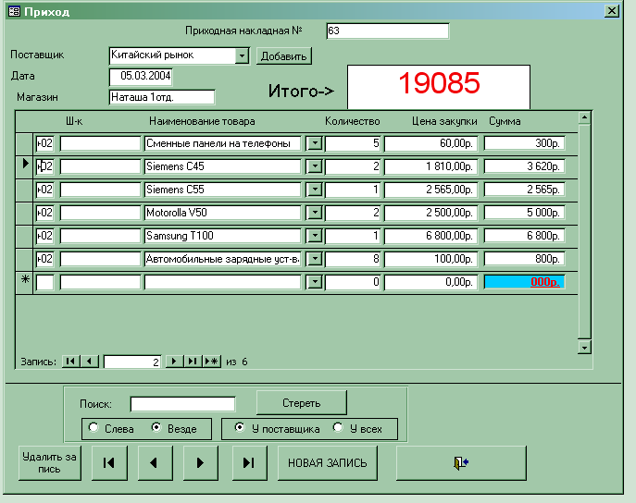Go to previous record with large back arrow
Viewport: 636px width, 503px height.
(x=155, y=462)
